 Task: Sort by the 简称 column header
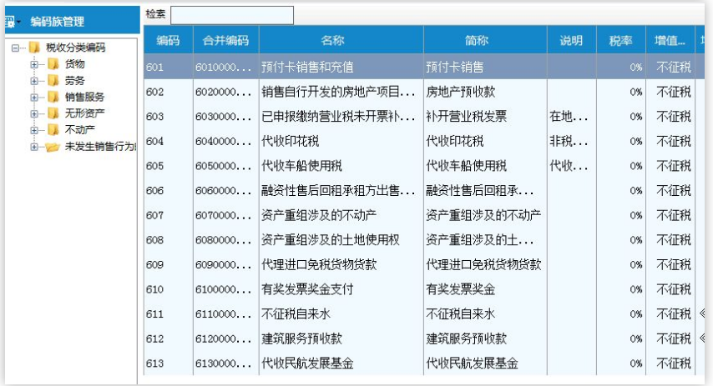[x=485, y=40]
